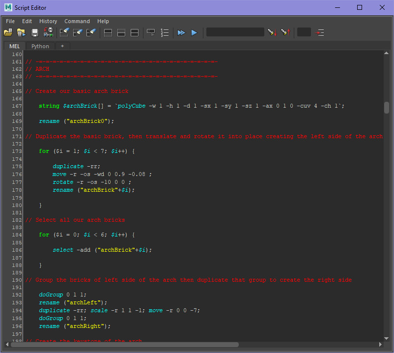Click the Go to Line number field
The width and height of the screenshot is (394, 353).
coord(304,32)
